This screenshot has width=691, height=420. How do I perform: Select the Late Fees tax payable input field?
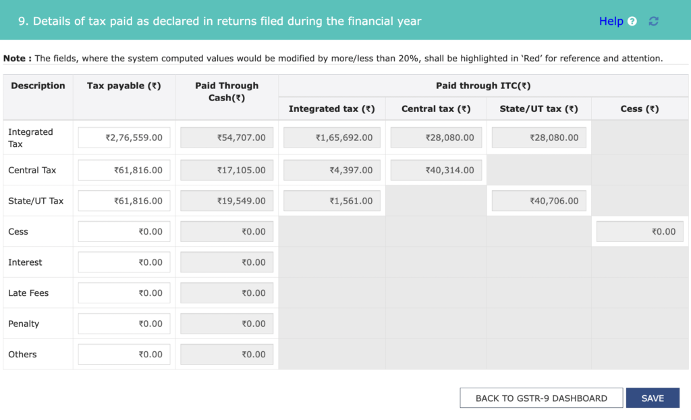pyautogui.click(x=123, y=293)
